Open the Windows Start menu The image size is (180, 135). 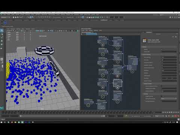[1, 122]
